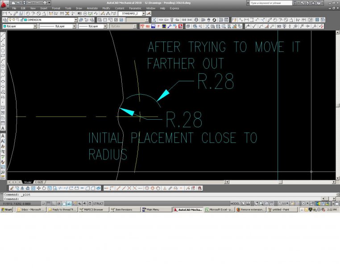Click the Start button on taskbar
Image resolution: width=340 pixels, height=268 pixels.
point(7,209)
